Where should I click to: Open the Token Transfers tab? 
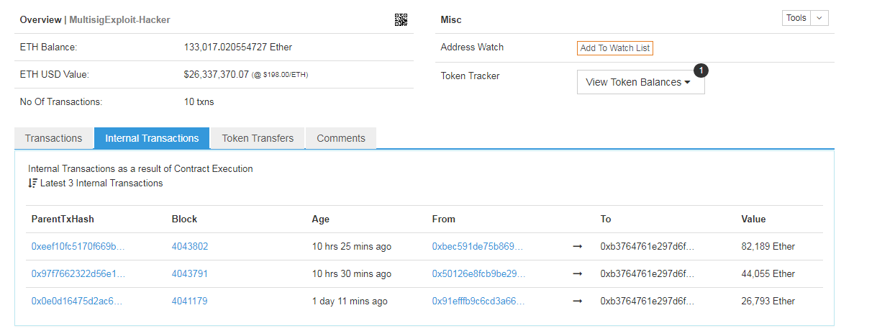coord(258,138)
